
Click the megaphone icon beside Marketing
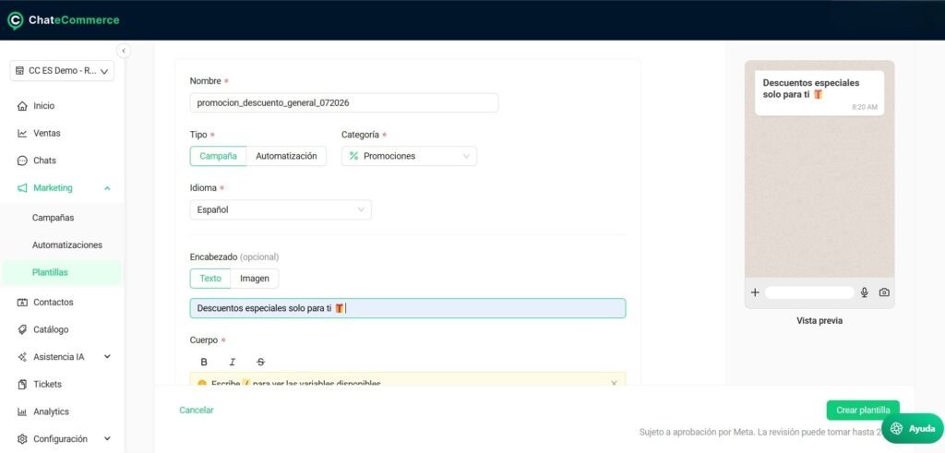coord(22,188)
